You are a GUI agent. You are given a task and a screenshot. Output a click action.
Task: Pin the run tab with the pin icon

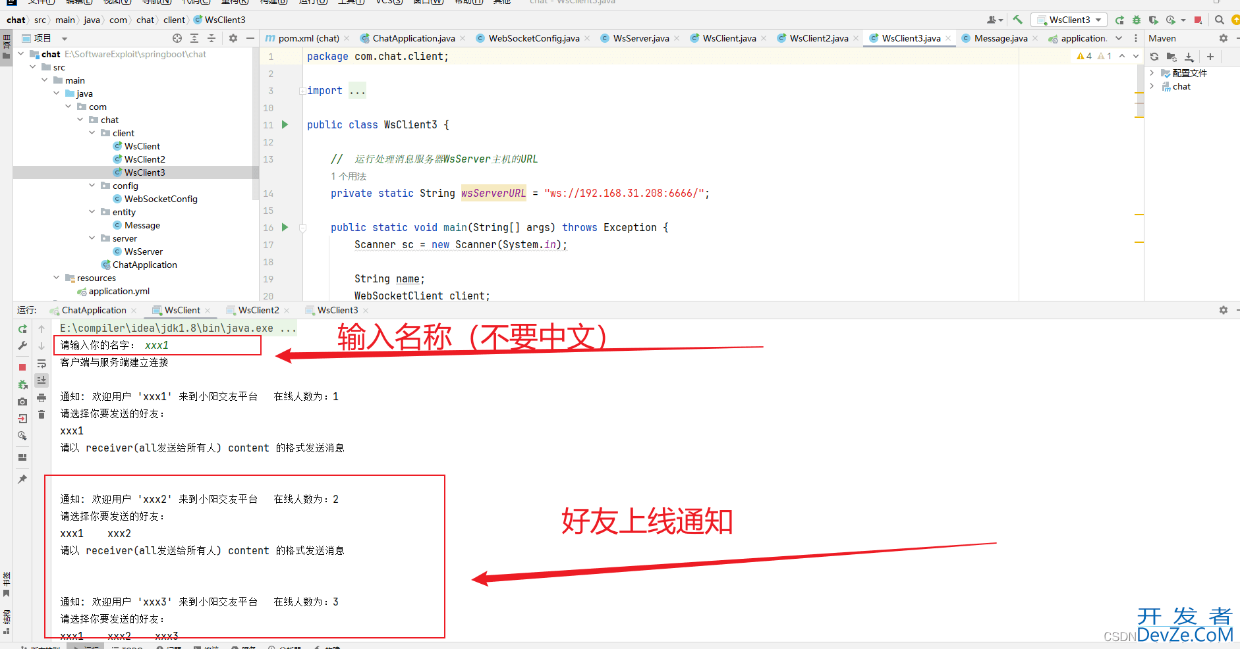tap(22, 479)
